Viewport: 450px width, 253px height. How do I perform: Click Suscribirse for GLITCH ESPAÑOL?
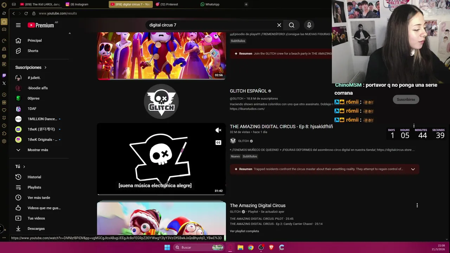point(406,99)
